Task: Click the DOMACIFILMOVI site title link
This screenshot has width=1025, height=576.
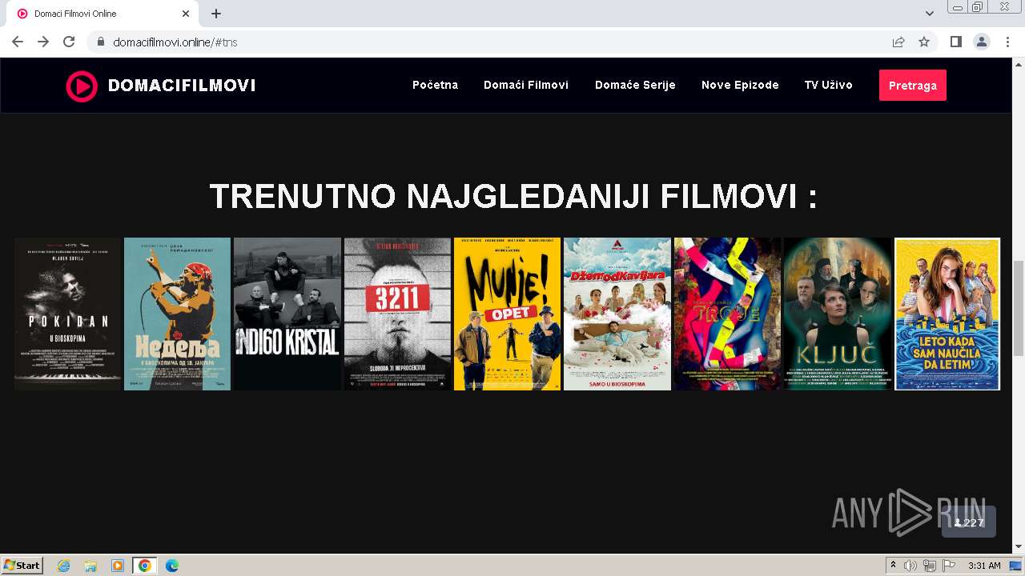Action: point(182,86)
